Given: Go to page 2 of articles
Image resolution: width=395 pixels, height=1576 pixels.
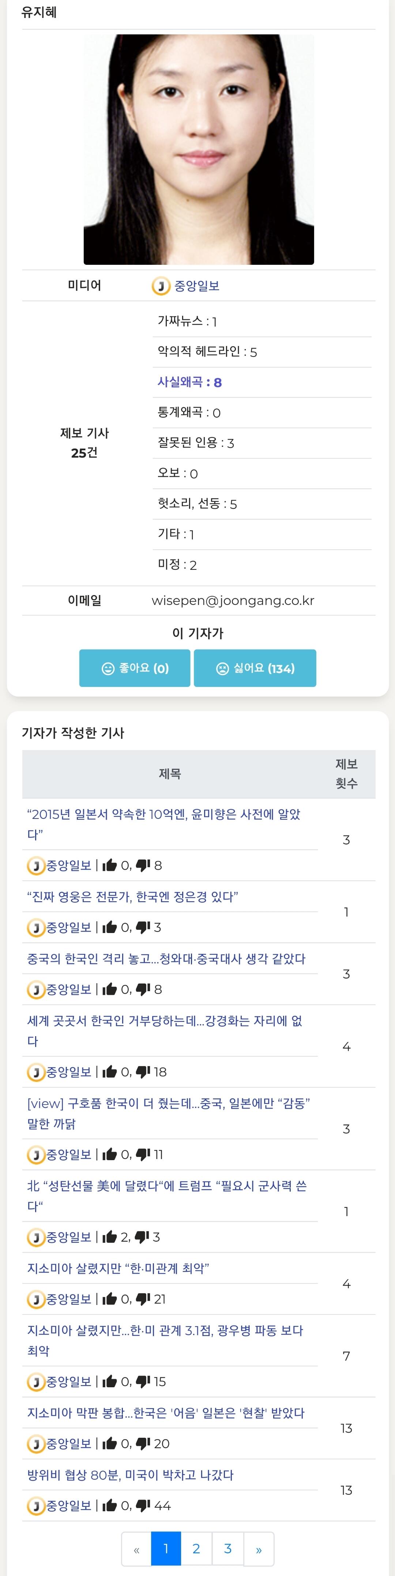Looking at the screenshot, I should point(196,1549).
